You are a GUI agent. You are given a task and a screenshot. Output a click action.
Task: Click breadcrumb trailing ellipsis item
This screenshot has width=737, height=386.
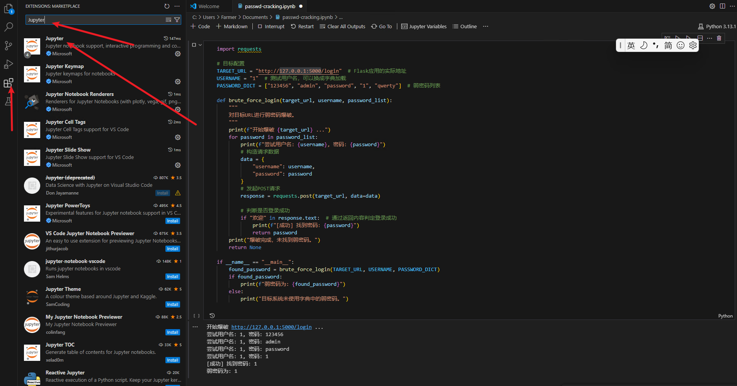pos(341,17)
